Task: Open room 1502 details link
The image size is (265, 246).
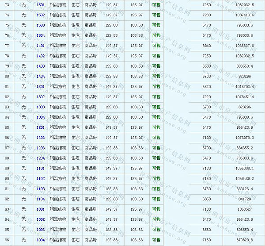Action: click(41, 15)
